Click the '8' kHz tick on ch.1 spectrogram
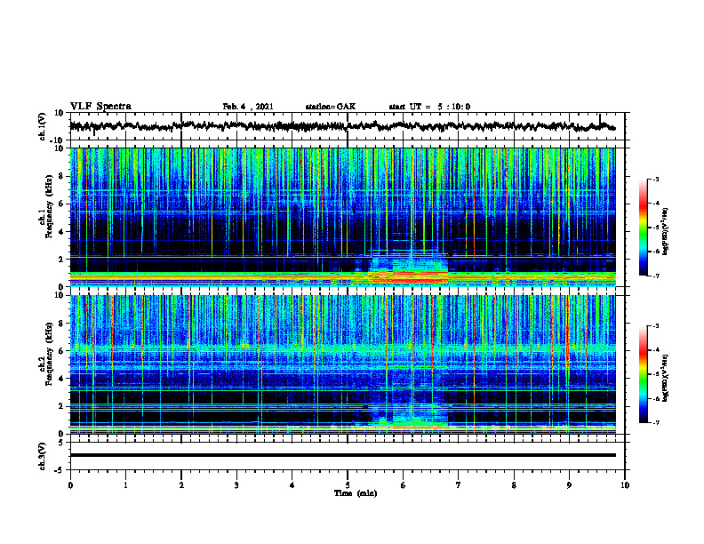The image size is (704, 544). [61, 176]
